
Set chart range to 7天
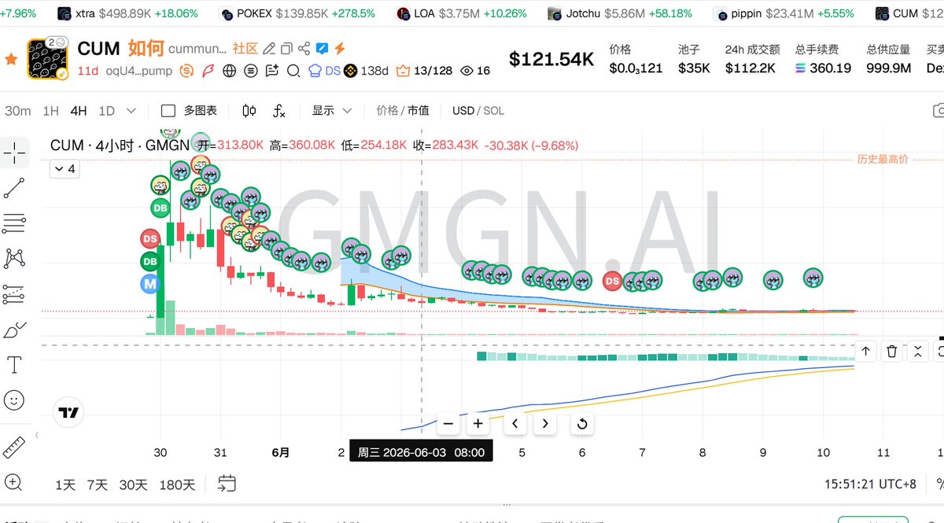point(98,484)
